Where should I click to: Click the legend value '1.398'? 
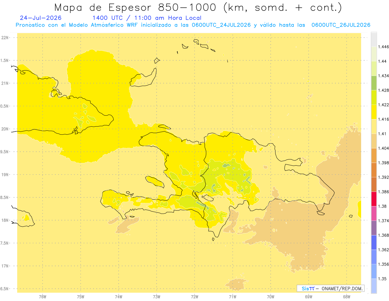(384, 163)
